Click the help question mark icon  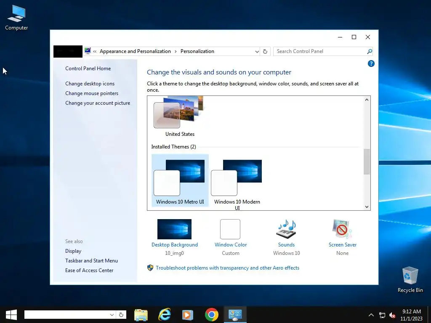point(371,64)
